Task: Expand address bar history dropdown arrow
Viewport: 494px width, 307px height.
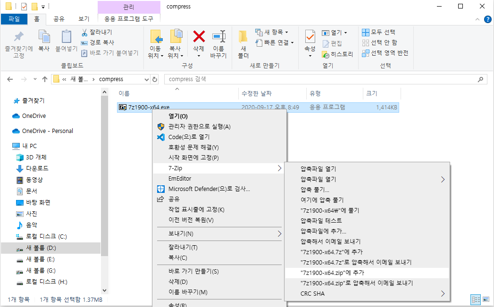Action: (x=146, y=79)
